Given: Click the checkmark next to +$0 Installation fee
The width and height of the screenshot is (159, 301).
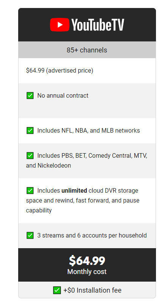Looking at the screenshot, I should pos(57,290).
